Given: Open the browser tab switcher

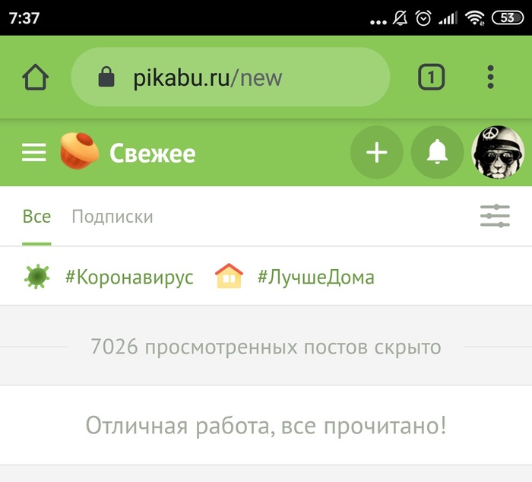Looking at the screenshot, I should coord(431,77).
